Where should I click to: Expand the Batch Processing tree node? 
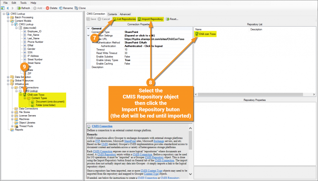8,17
